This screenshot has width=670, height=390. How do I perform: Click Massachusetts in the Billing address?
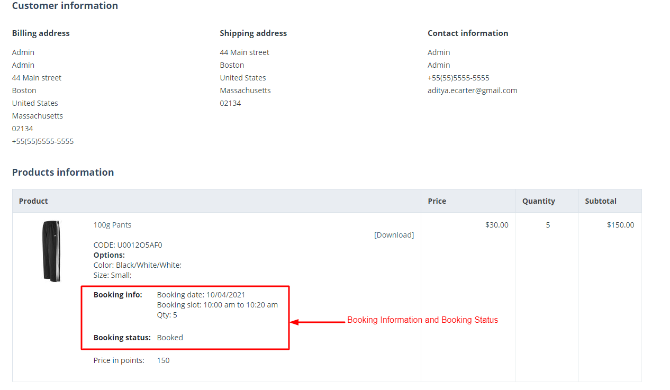[x=38, y=116]
